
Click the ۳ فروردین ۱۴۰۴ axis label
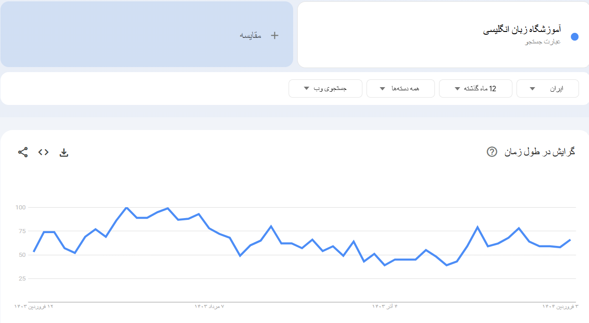click(x=560, y=307)
